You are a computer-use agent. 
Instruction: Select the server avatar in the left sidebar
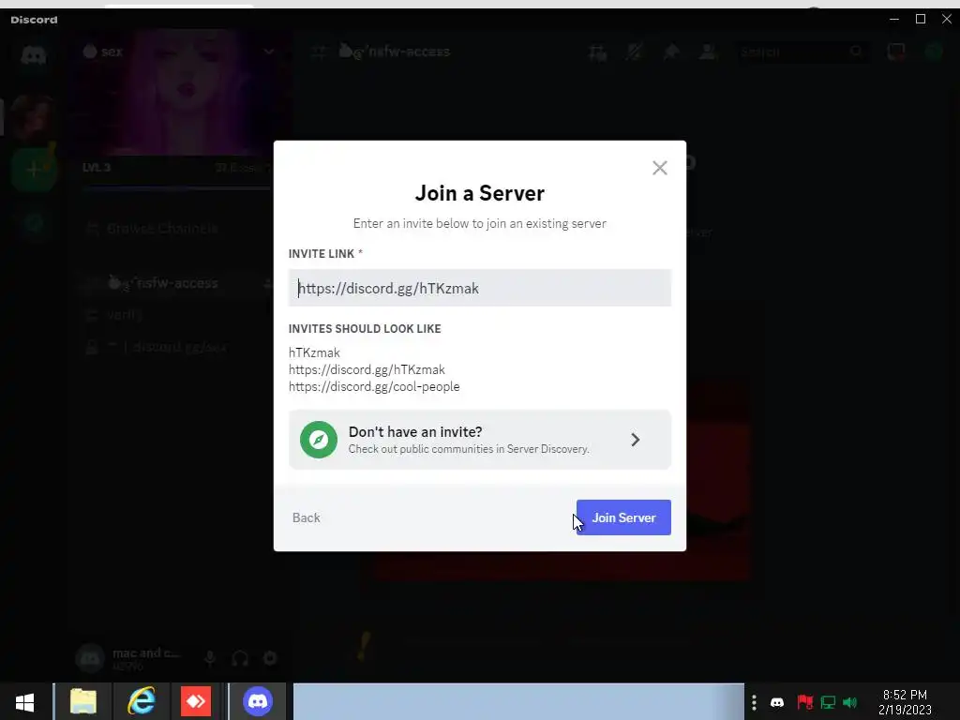[x=34, y=115]
